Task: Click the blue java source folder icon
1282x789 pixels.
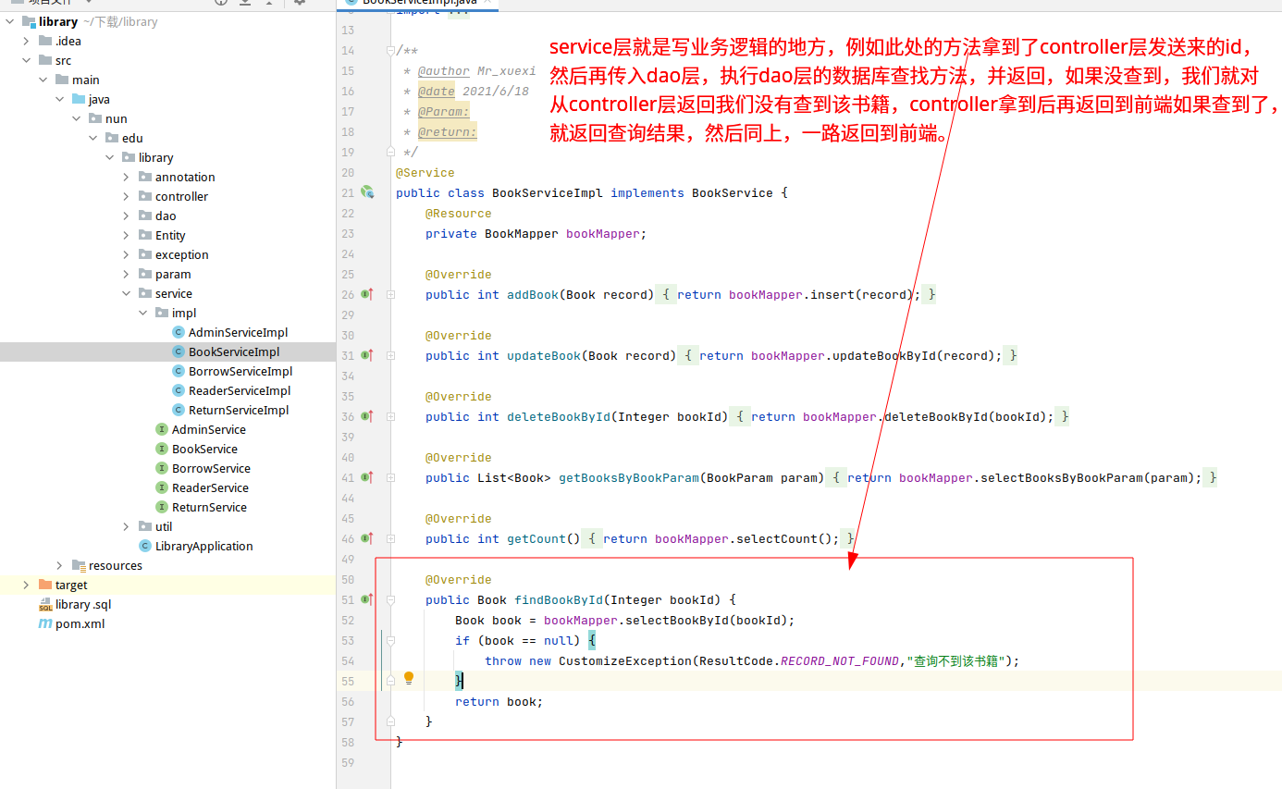Action: point(79,99)
